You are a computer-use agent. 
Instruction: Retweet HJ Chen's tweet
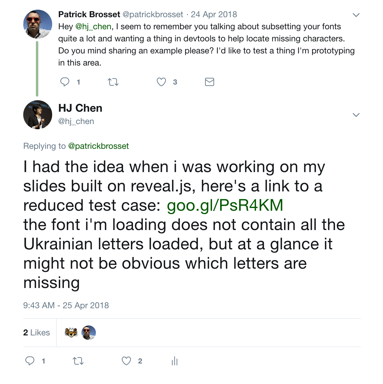click(78, 361)
